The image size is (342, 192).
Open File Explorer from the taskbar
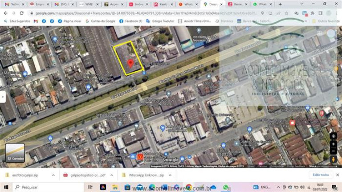pyautogui.click(x=115, y=187)
